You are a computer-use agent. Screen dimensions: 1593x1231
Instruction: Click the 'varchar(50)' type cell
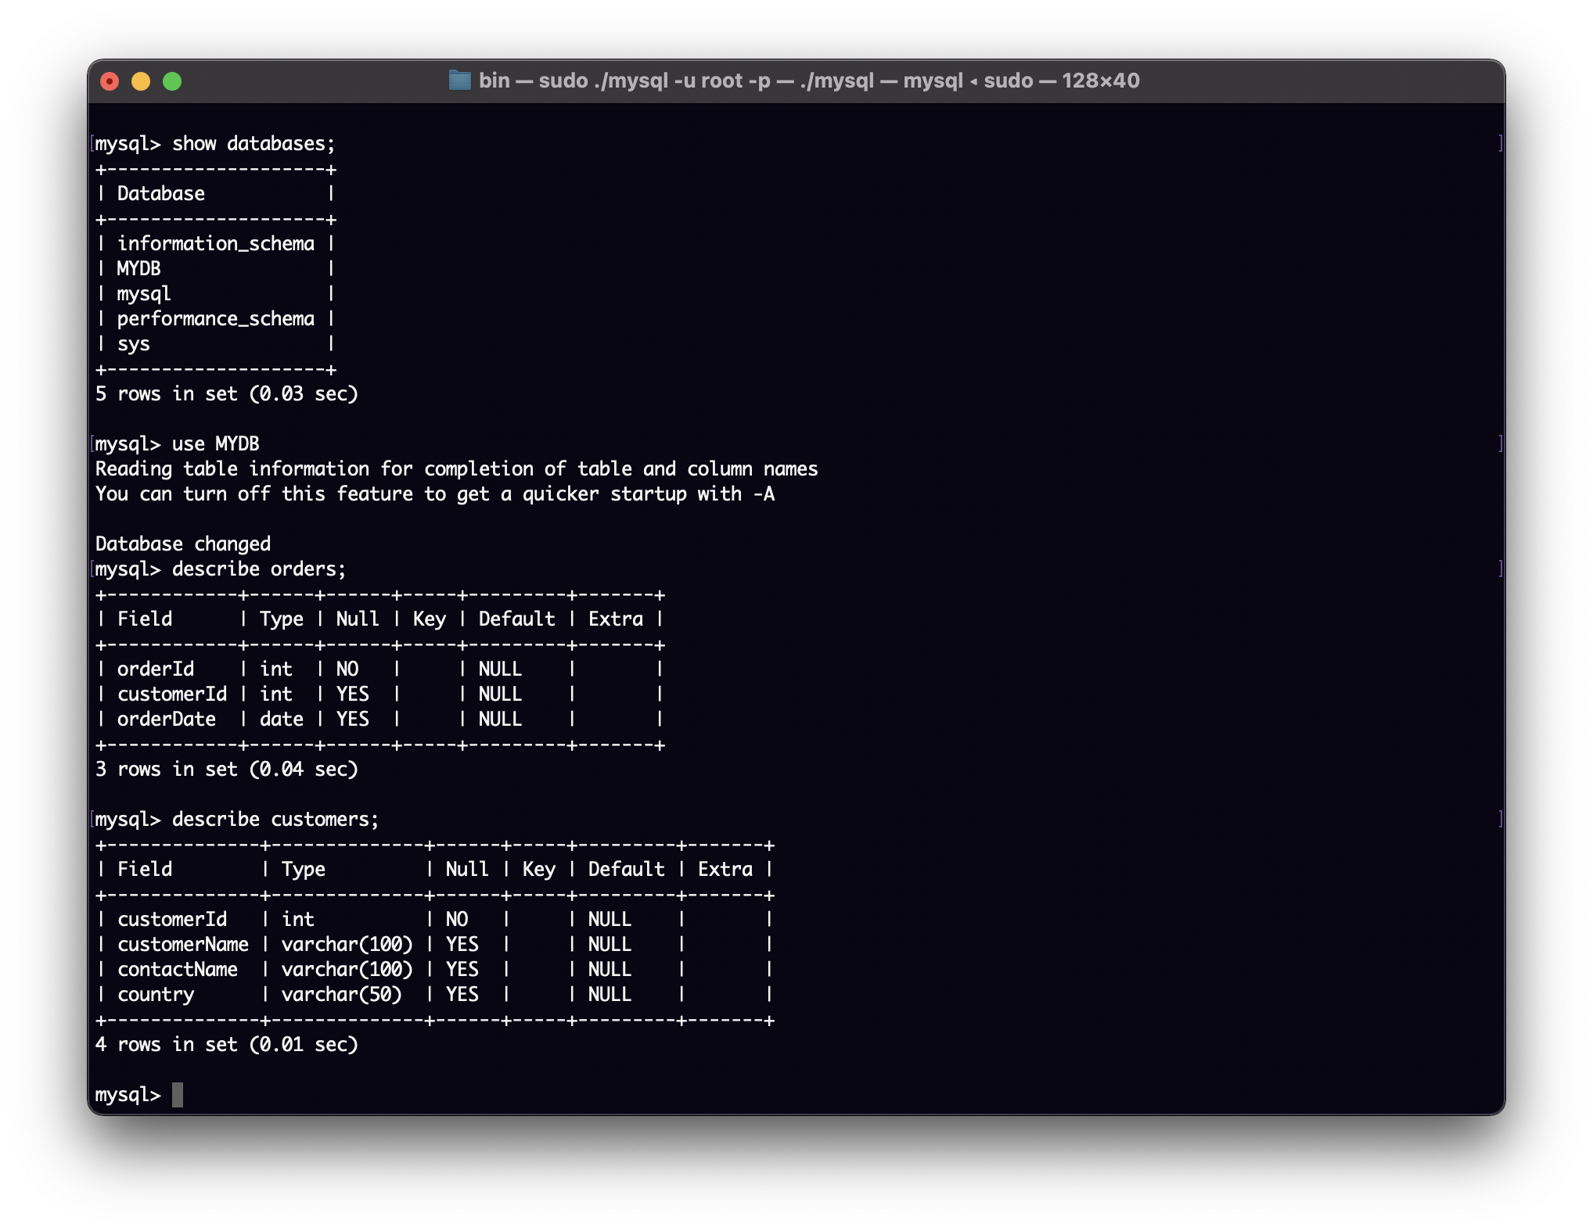342,995
